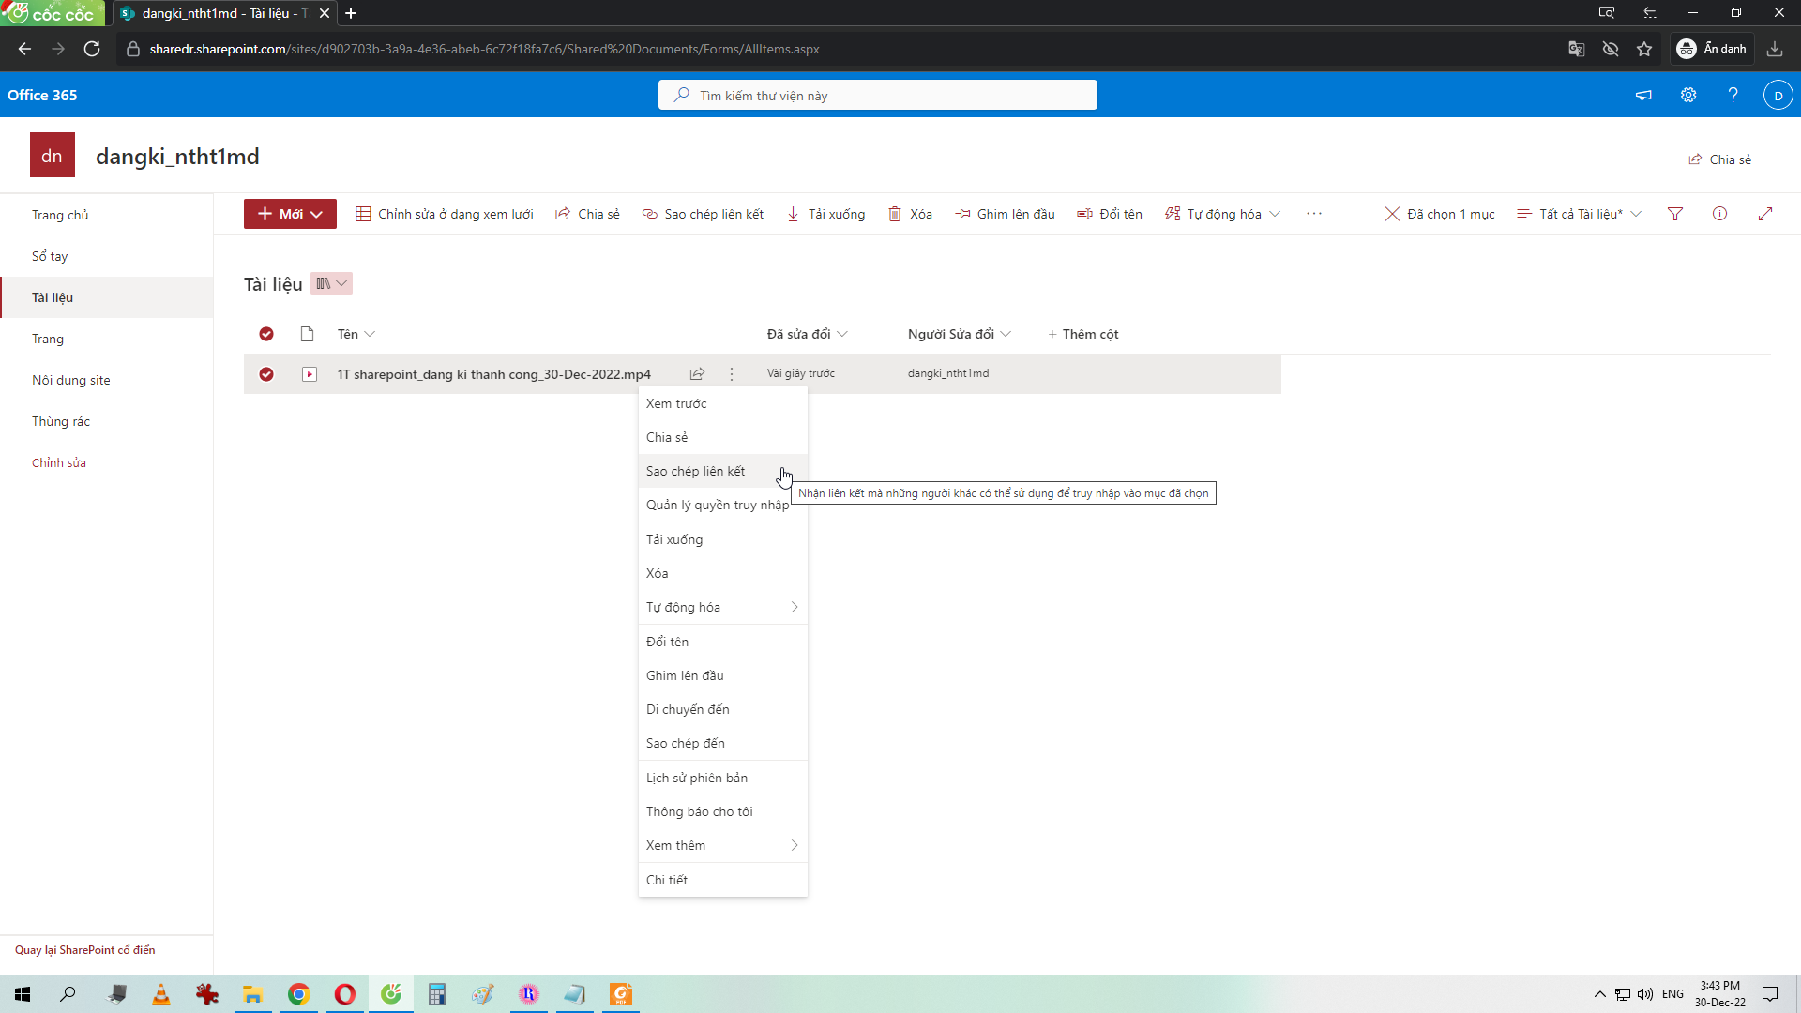Open Office 365 settings gear
The width and height of the screenshot is (1801, 1013).
tap(1688, 95)
